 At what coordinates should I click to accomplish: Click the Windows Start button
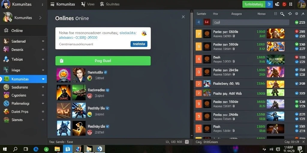(5, 149)
